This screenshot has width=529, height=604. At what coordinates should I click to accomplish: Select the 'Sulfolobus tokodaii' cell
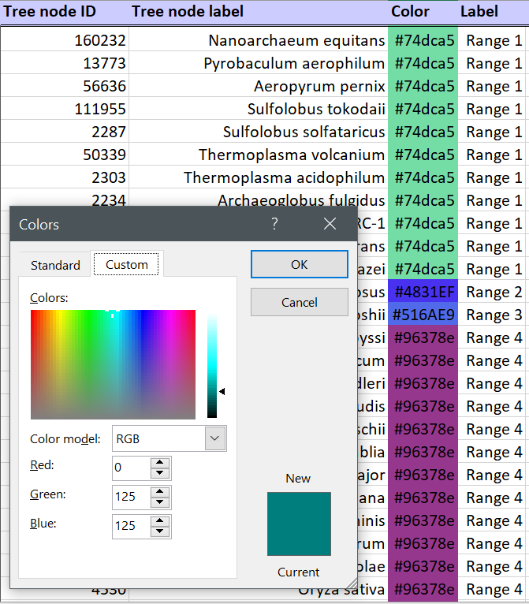(x=259, y=109)
